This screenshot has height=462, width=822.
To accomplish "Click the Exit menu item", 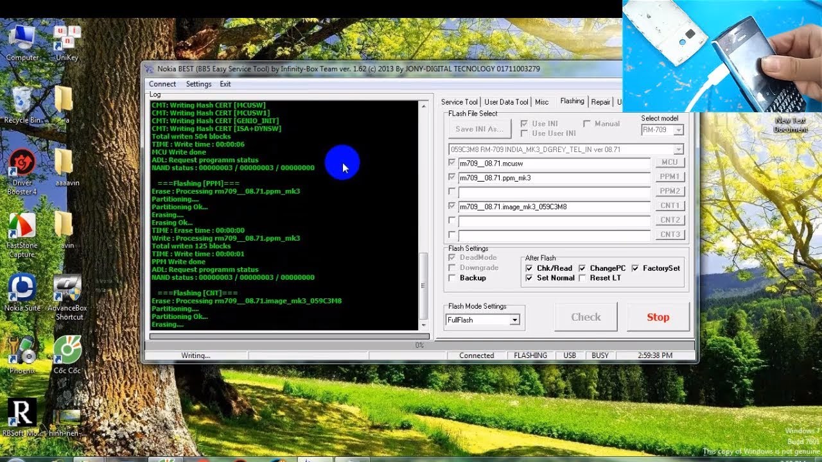I will point(225,84).
